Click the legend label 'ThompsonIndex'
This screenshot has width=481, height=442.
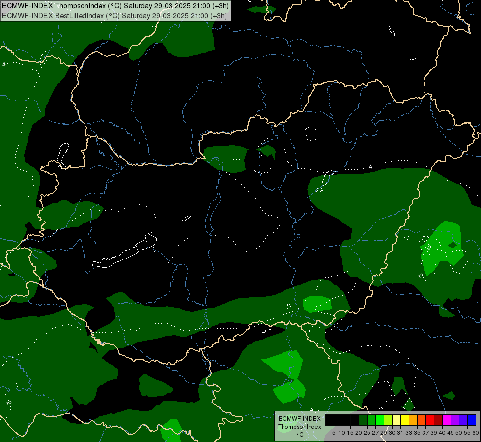click(x=299, y=427)
